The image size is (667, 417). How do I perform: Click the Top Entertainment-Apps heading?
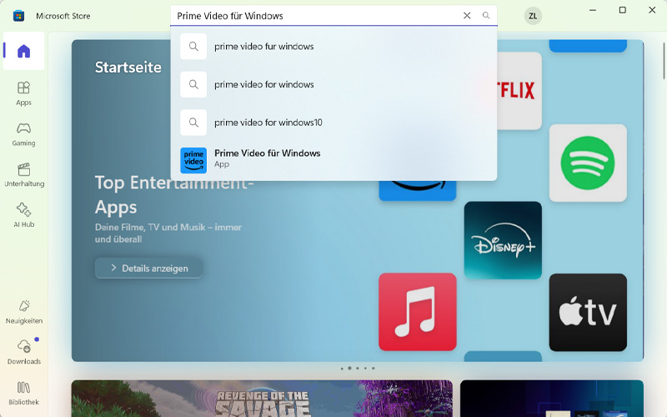[174, 195]
